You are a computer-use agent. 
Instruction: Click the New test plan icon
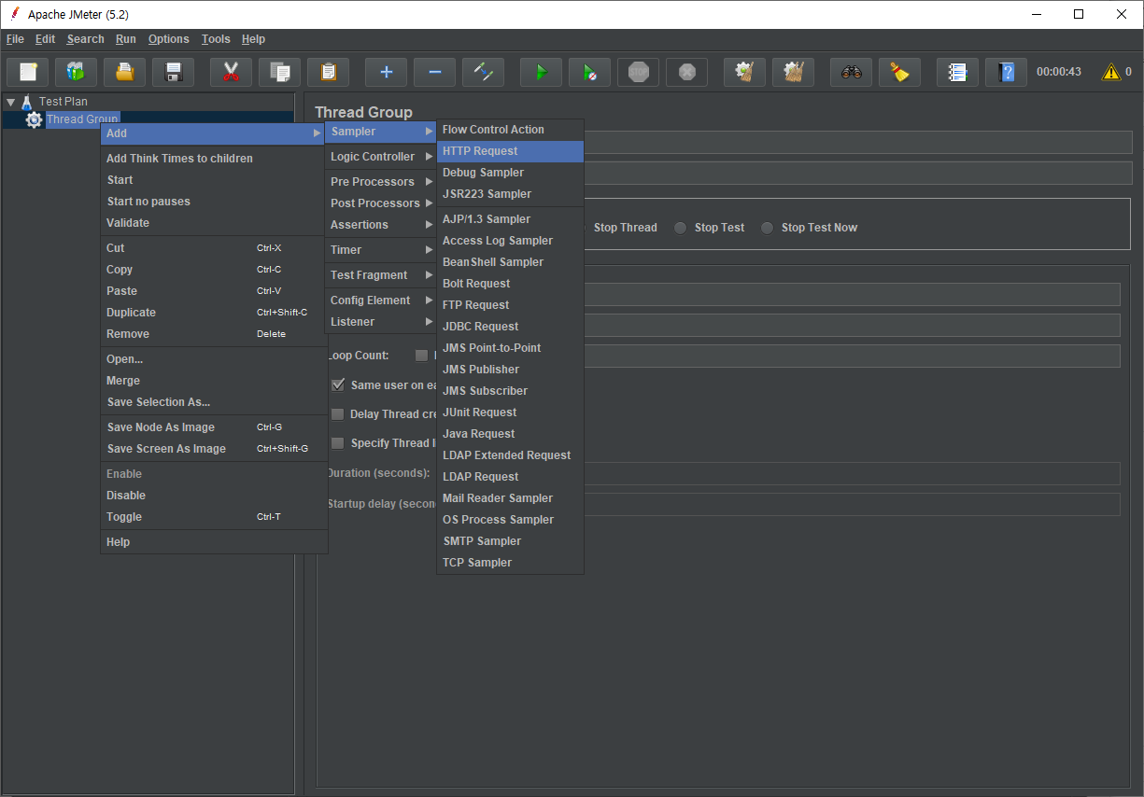pos(27,72)
